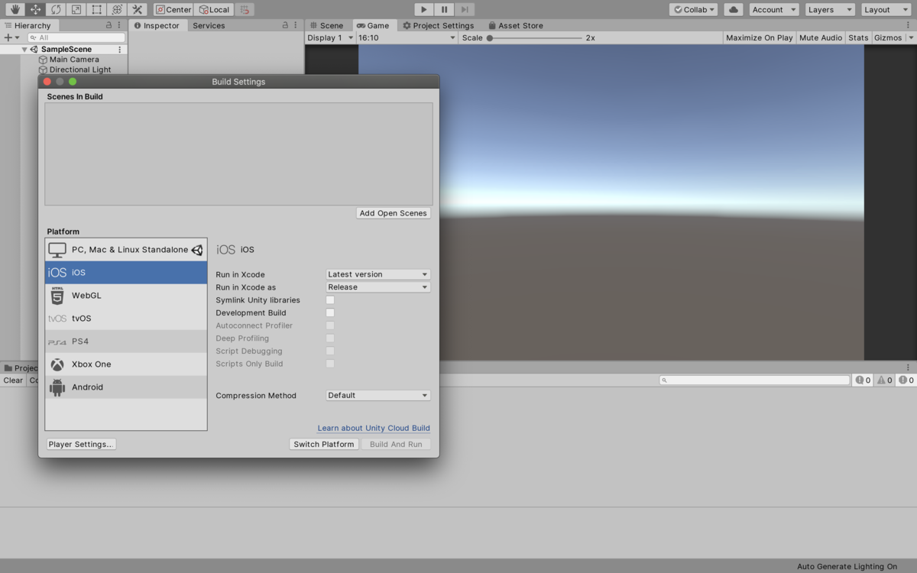This screenshot has height=573, width=917.
Task: Open Gizmos dropdown arrow
Action: 910,37
